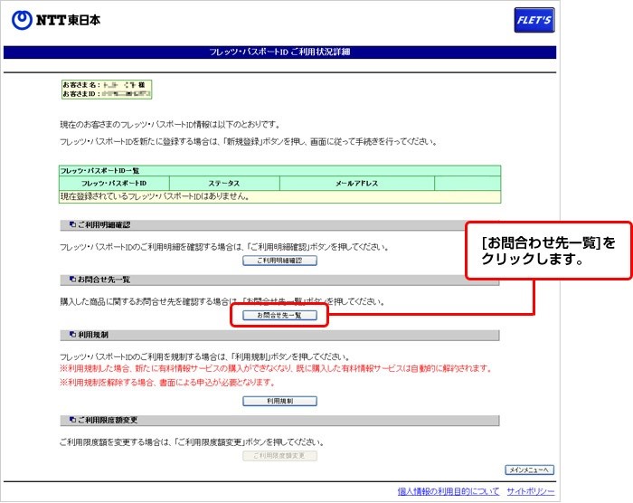633x503 pixels.
Task: Click the greyed-out ご利用限度額変更 button
Action: (x=279, y=456)
